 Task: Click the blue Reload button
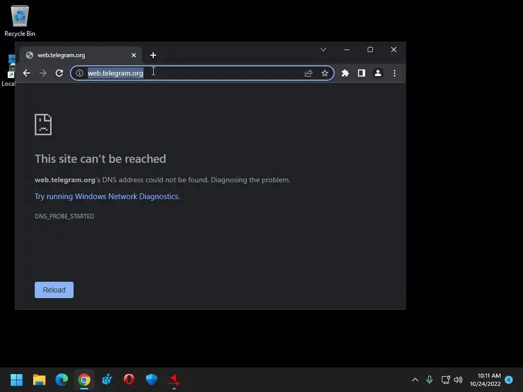(54, 290)
